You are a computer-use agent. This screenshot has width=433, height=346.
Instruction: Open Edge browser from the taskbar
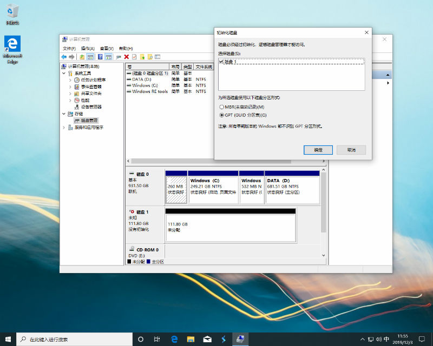pyautogui.click(x=174, y=339)
